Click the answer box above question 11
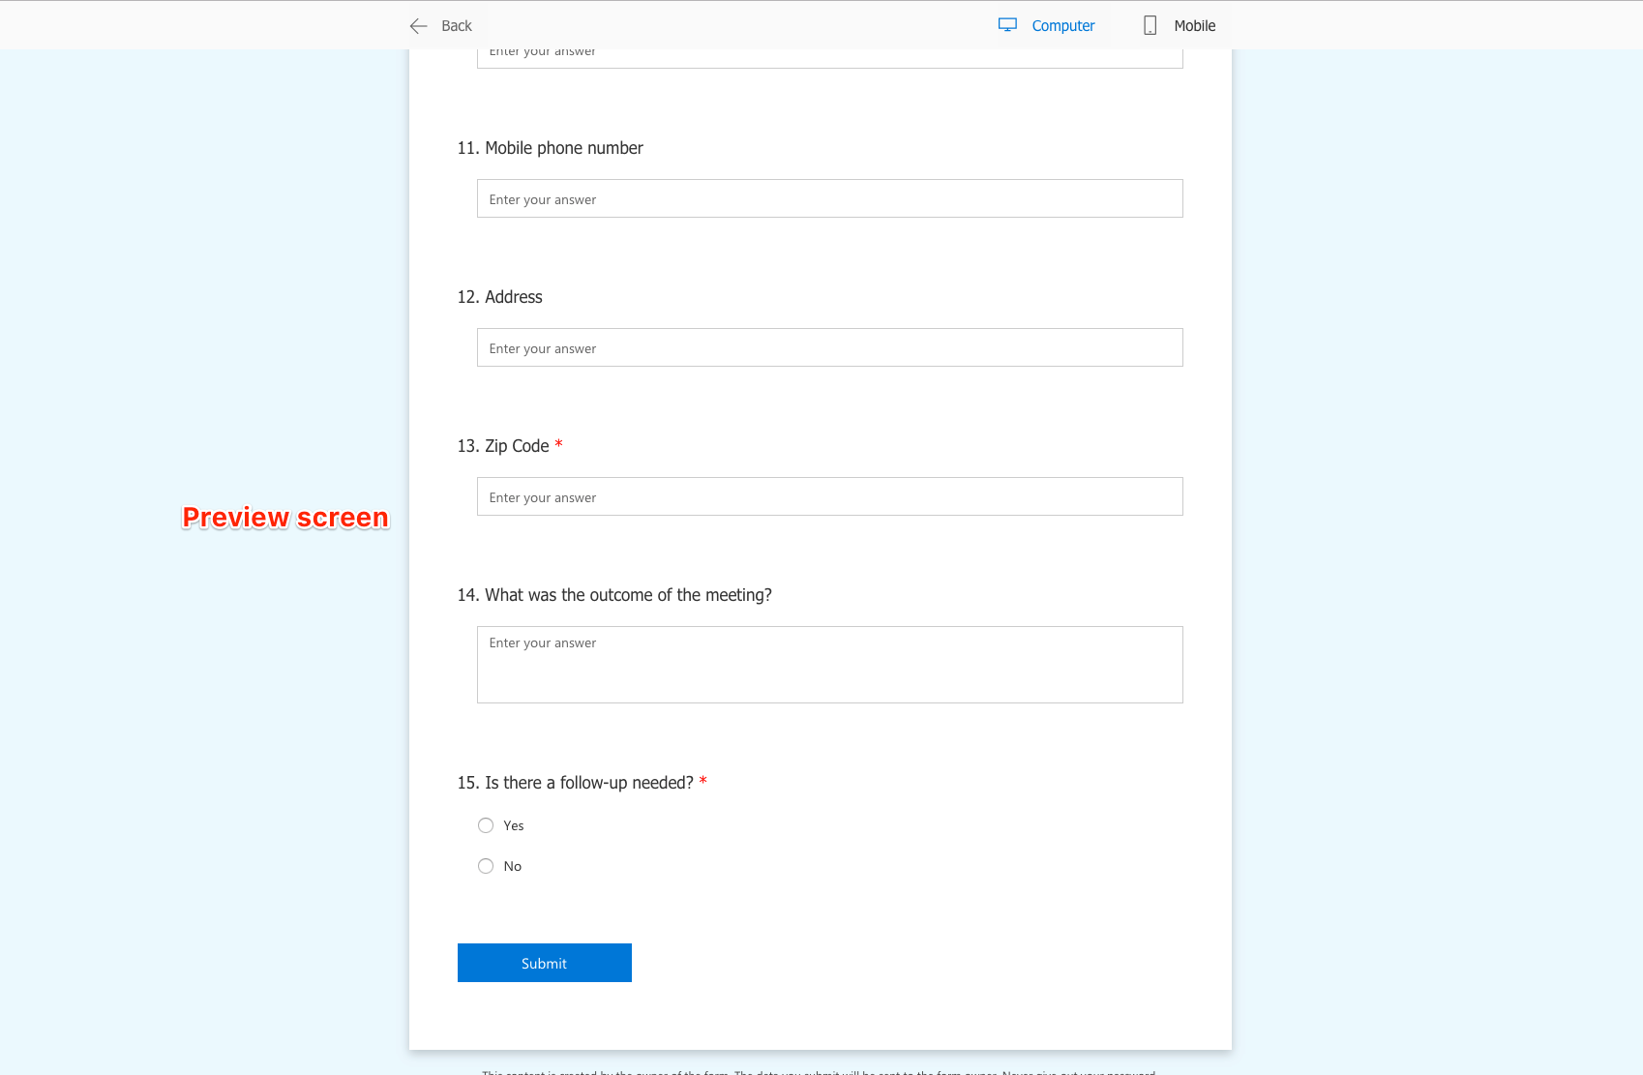This screenshot has width=1643, height=1075. click(829, 53)
